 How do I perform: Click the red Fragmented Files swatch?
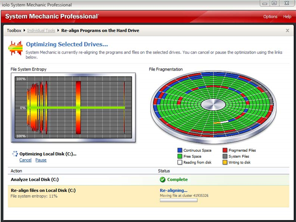pyautogui.click(x=225, y=150)
